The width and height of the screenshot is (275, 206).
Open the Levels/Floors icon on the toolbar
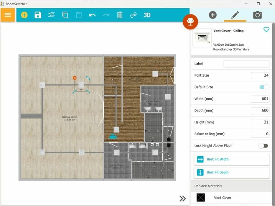(x=52, y=15)
